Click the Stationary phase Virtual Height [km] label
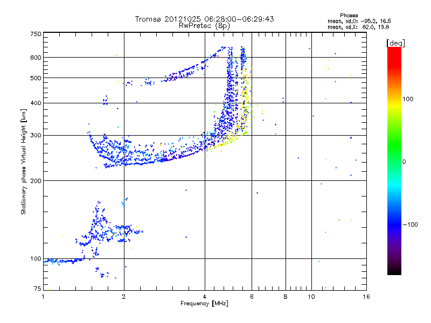431x323 pixels. coord(24,162)
